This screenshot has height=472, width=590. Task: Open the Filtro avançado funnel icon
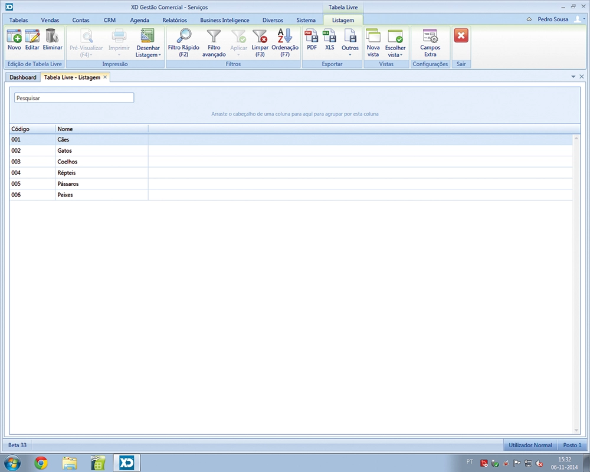tap(214, 37)
